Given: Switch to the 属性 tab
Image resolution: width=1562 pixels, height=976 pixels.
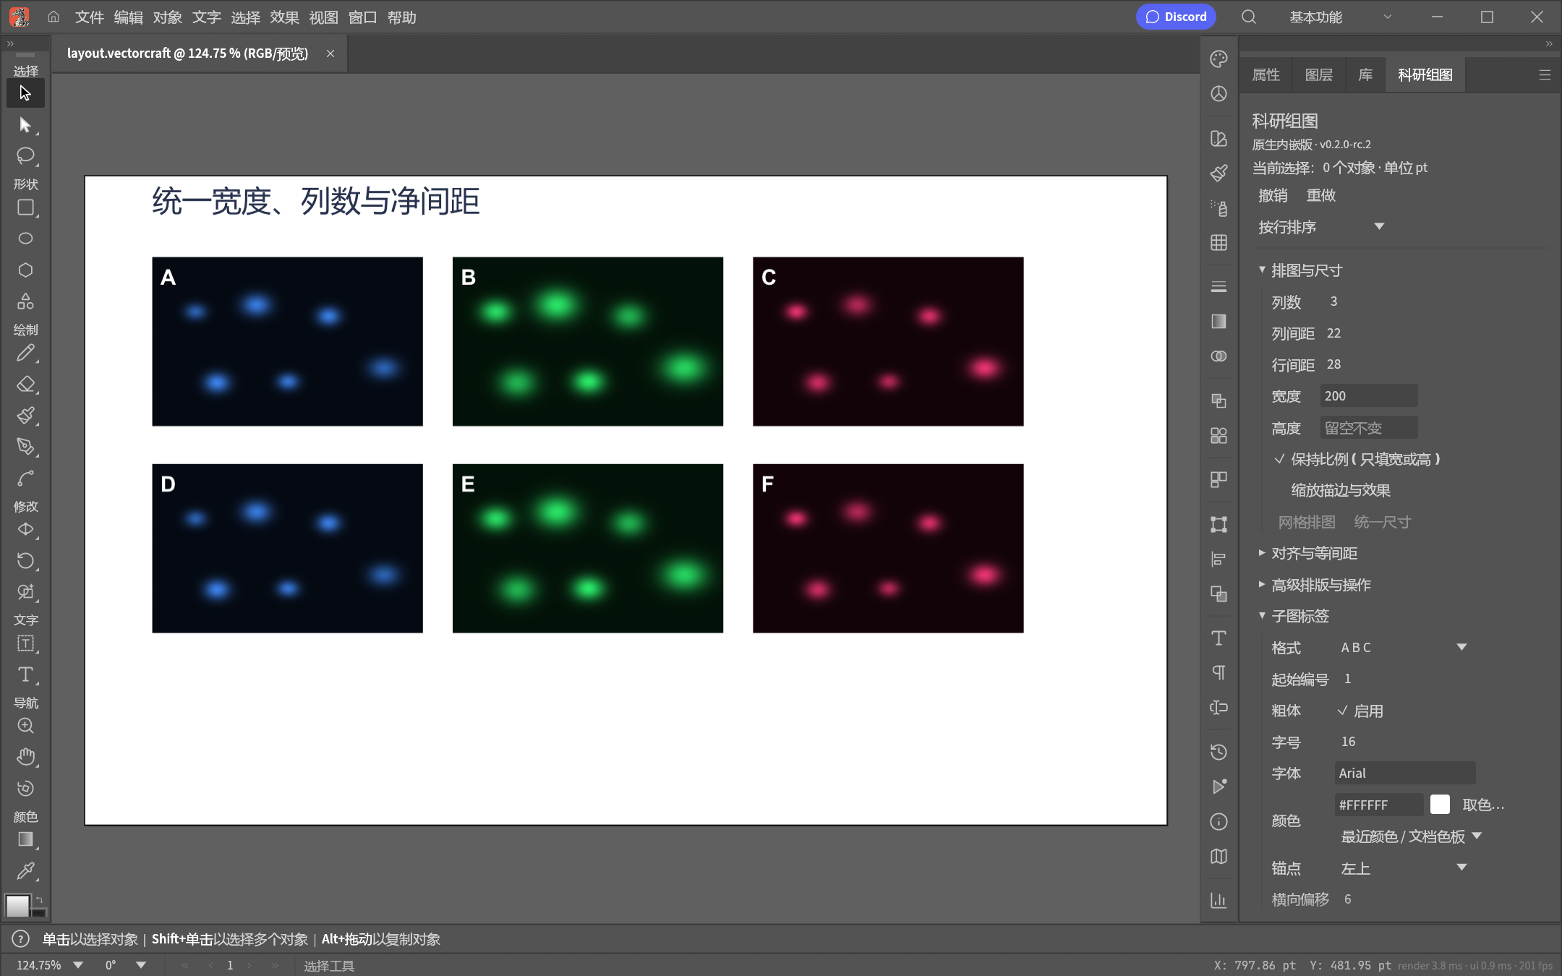Looking at the screenshot, I should pyautogui.click(x=1266, y=74).
